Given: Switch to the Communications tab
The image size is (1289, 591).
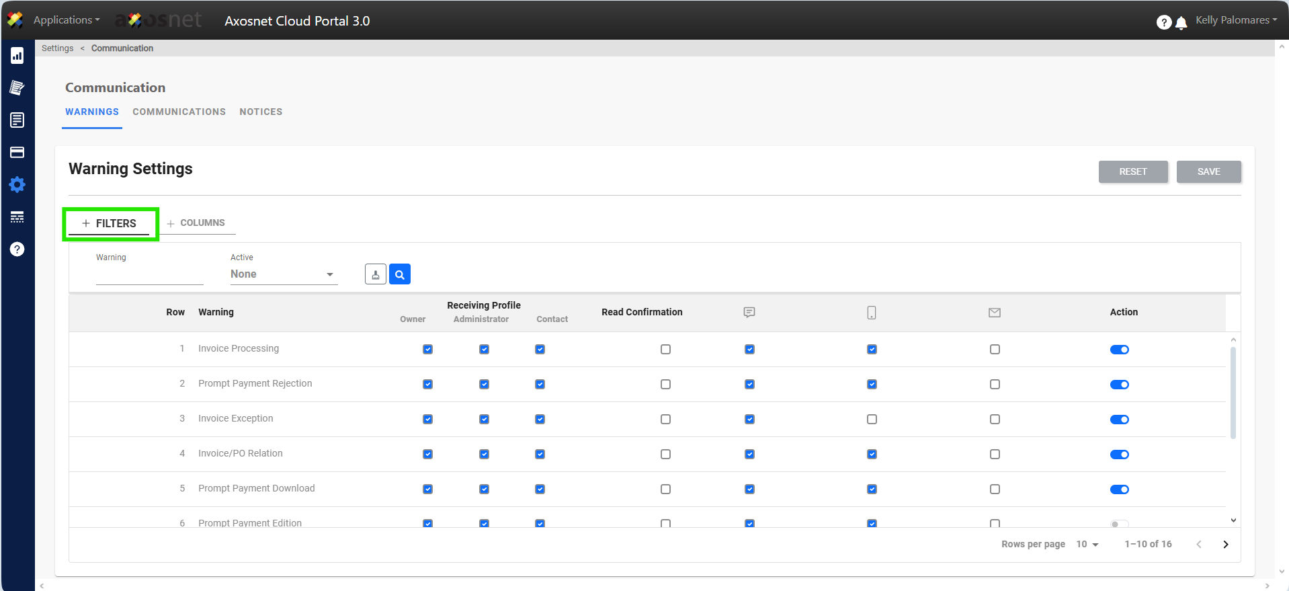Looking at the screenshot, I should coord(179,112).
